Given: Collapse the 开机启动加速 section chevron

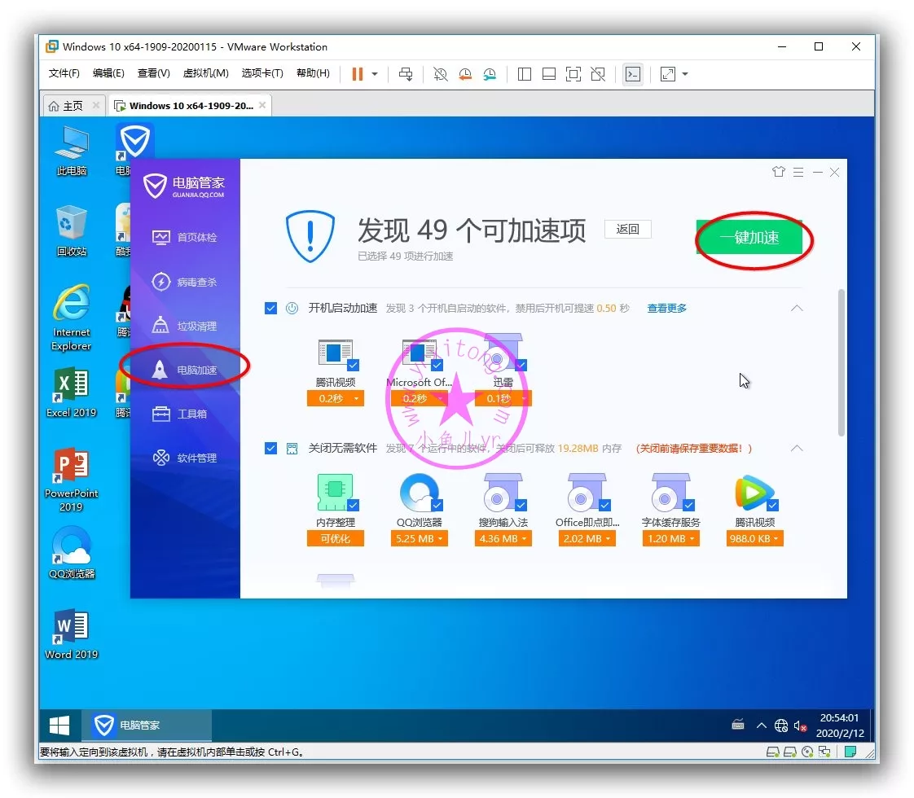Looking at the screenshot, I should tap(797, 309).
